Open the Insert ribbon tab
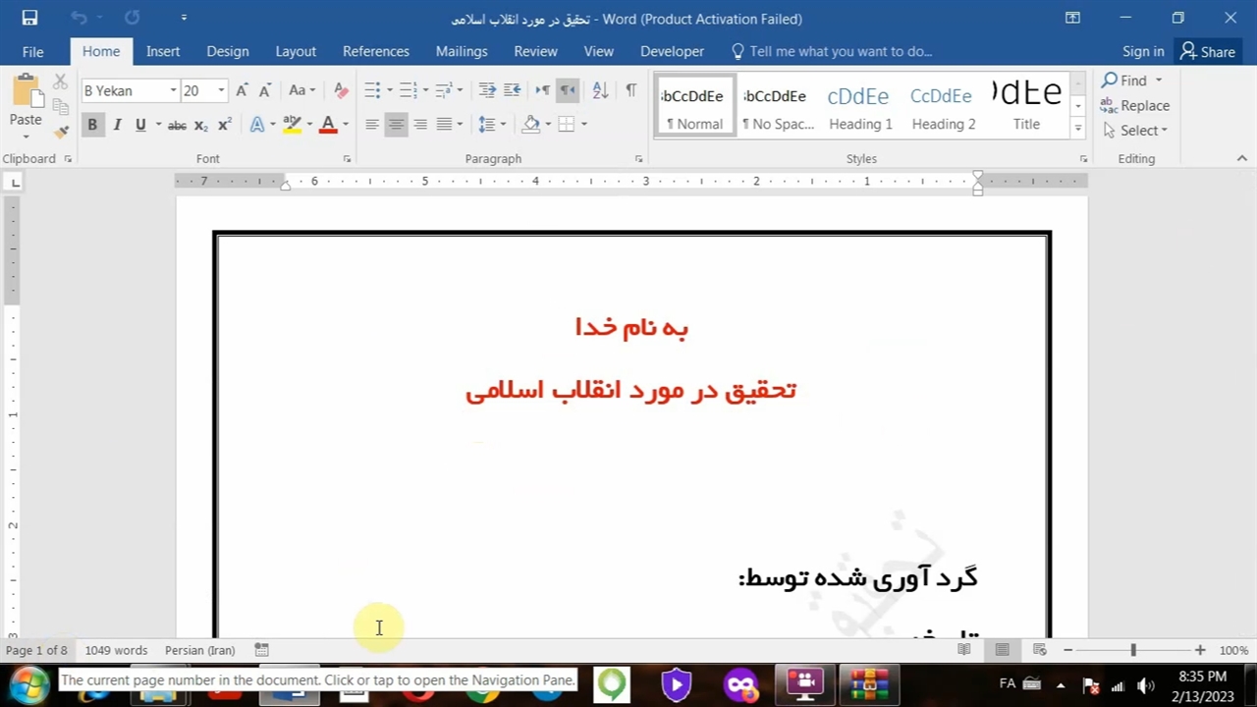Screen dimensions: 1257x707 163,51
